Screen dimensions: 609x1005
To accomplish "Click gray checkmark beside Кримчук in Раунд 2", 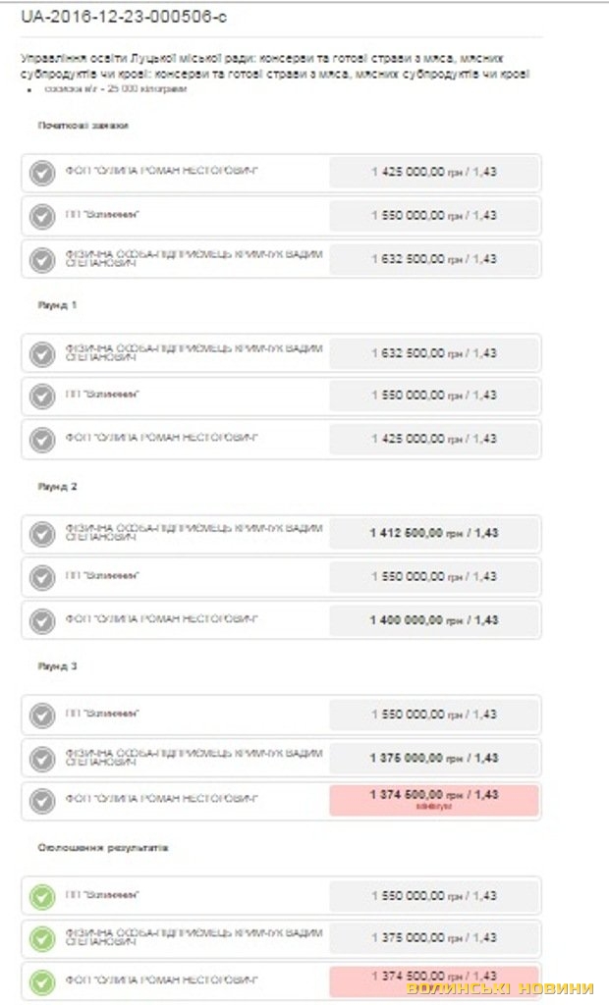I will coord(41,534).
